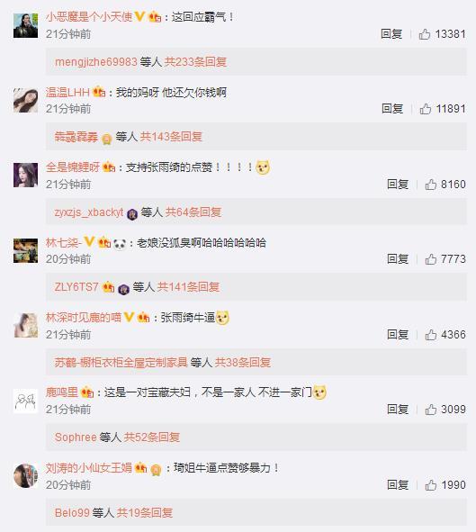The image size is (476, 532).
Task: Expand the 共141条回复 reply thread
Action: 188,287
